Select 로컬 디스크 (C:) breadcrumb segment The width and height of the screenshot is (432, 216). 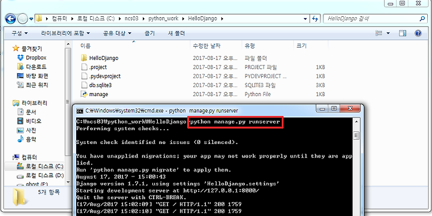tap(95, 19)
